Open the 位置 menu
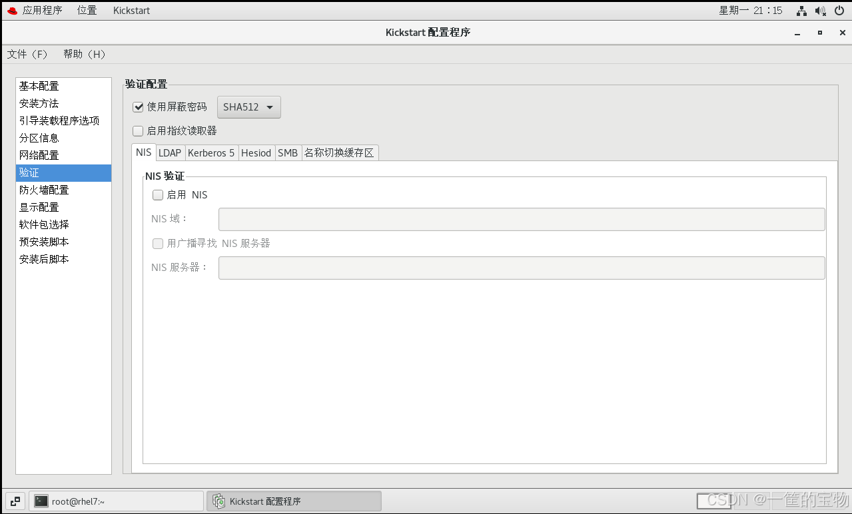This screenshot has height=514, width=852. coord(87,11)
